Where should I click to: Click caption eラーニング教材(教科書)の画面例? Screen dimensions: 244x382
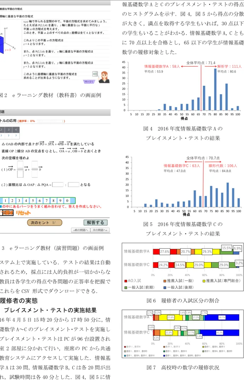(57, 95)
